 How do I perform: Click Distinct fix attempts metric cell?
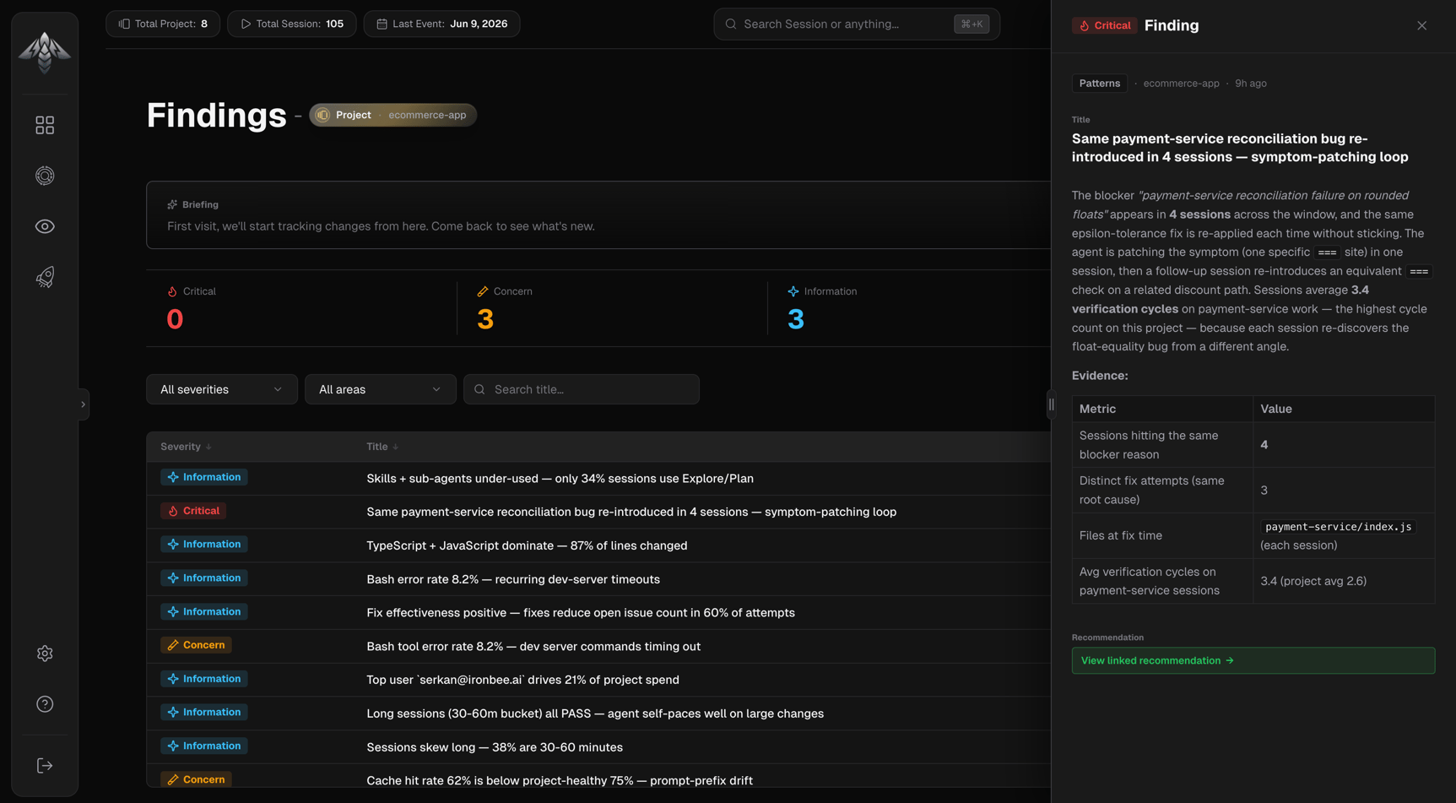click(x=1162, y=490)
